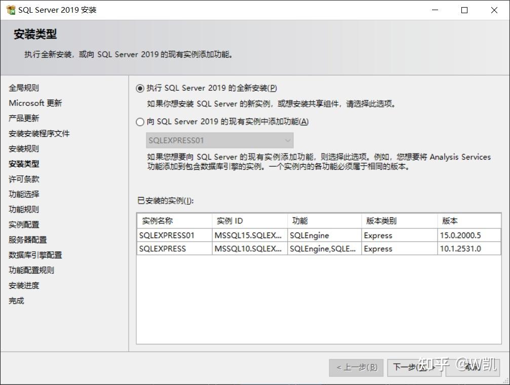This screenshot has height=385, width=510.
Task: Open the SQLEXPRESS01 instance dropdown
Action: tap(220, 141)
